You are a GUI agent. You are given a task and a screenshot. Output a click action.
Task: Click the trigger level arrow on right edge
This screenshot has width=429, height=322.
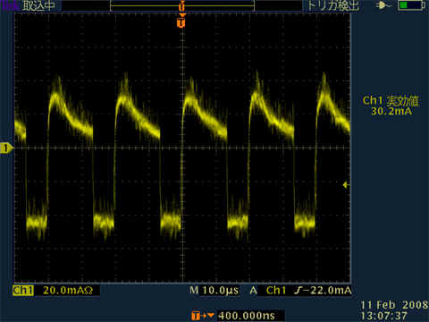tap(346, 185)
